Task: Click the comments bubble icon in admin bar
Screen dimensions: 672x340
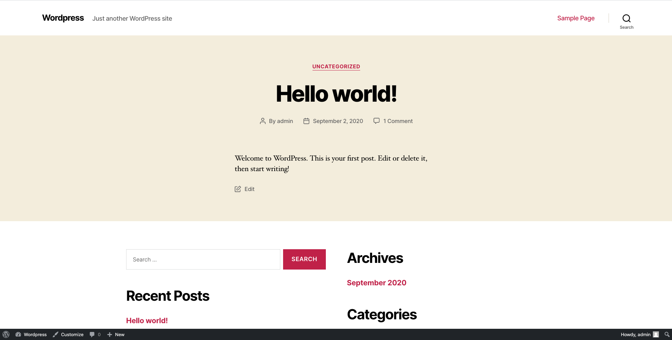Action: pyautogui.click(x=92, y=334)
